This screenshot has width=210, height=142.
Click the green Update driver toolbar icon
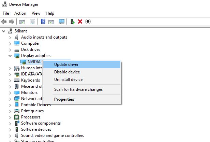72,22
